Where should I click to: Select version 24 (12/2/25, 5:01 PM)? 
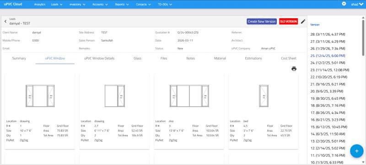[x=328, y=63]
